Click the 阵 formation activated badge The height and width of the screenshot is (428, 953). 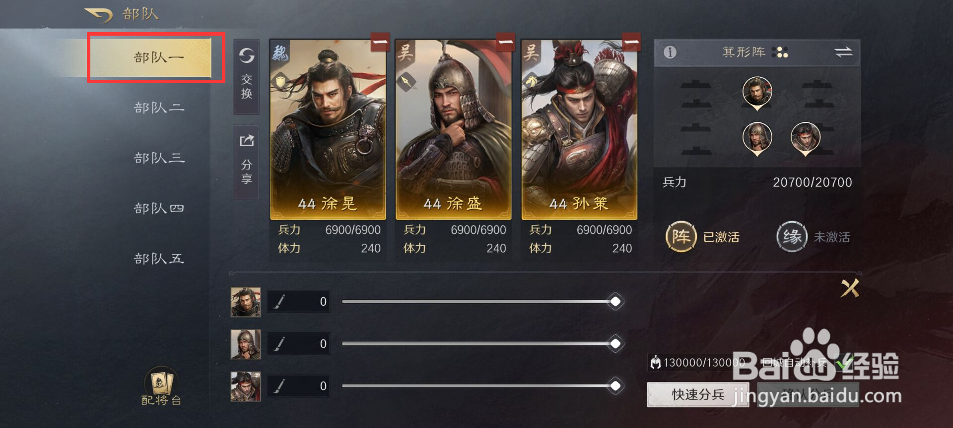pyautogui.click(x=681, y=237)
